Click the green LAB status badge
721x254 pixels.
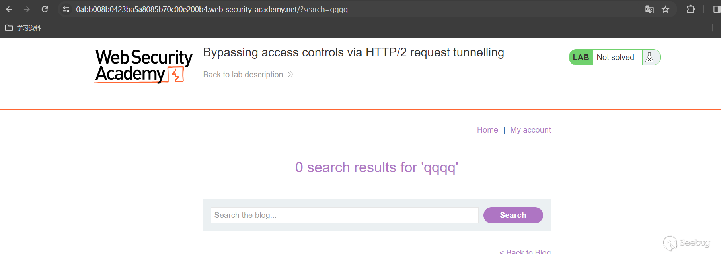(581, 57)
